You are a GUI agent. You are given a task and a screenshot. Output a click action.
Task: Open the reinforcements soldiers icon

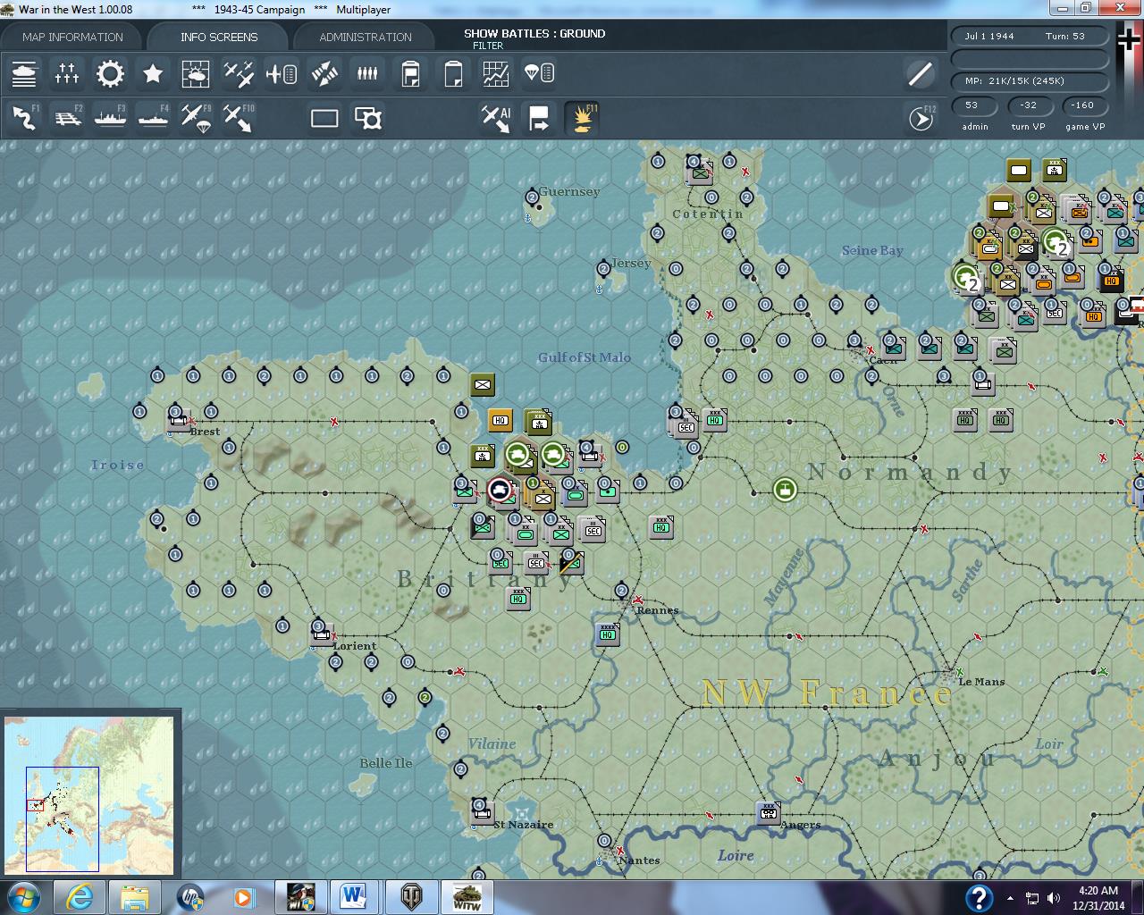tap(367, 73)
